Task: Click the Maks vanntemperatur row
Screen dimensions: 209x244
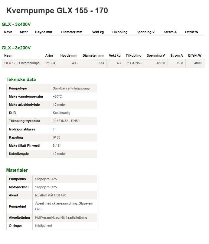Action: [52, 96]
